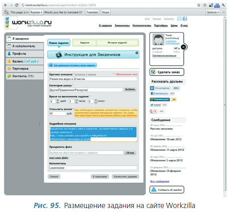
Task: Click the 'Исполнитель' field with Levanmeister
Action: click(93, 168)
